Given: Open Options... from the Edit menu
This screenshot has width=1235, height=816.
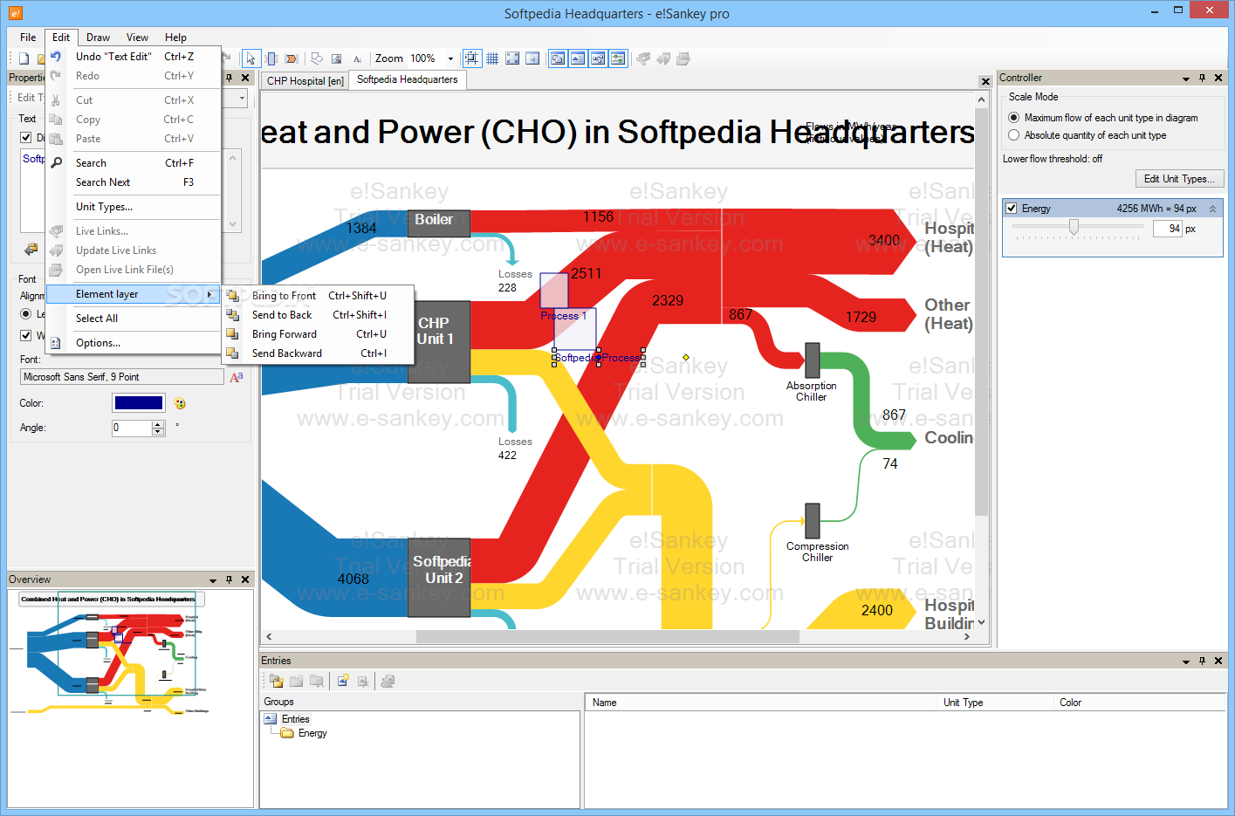Looking at the screenshot, I should 133,343.
